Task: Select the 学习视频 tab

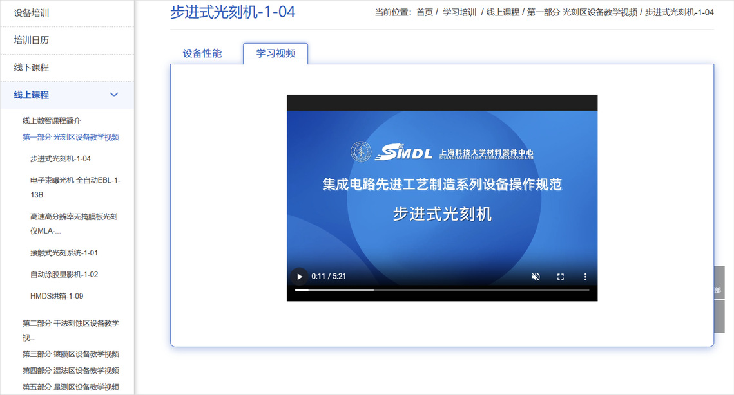Action: click(276, 53)
